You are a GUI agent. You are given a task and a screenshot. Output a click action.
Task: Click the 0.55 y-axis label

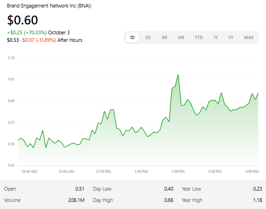pyautogui.click(x=11, y=122)
